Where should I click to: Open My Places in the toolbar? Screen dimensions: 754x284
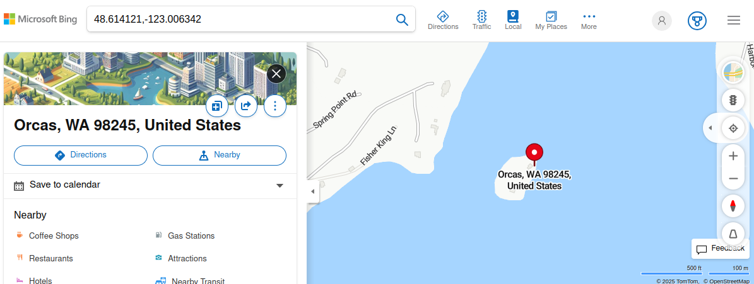click(x=551, y=20)
